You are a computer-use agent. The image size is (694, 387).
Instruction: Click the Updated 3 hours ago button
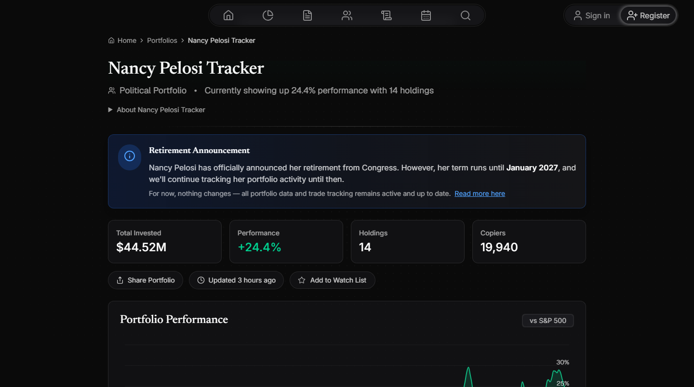point(236,280)
